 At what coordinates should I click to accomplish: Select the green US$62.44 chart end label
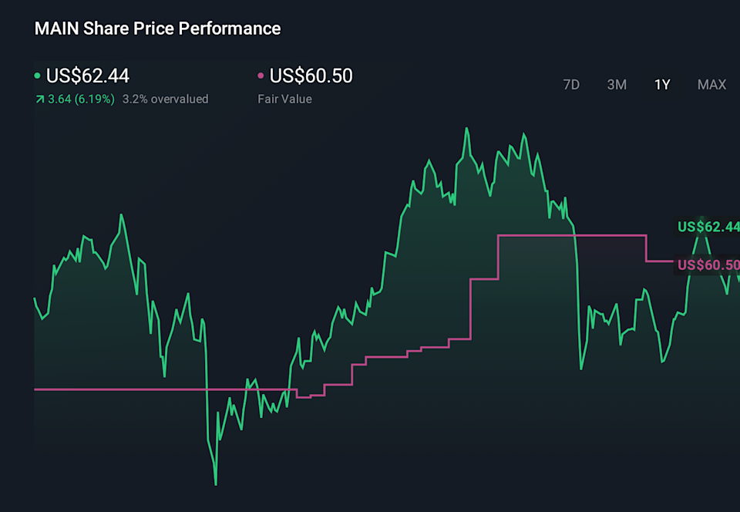pyautogui.click(x=708, y=227)
